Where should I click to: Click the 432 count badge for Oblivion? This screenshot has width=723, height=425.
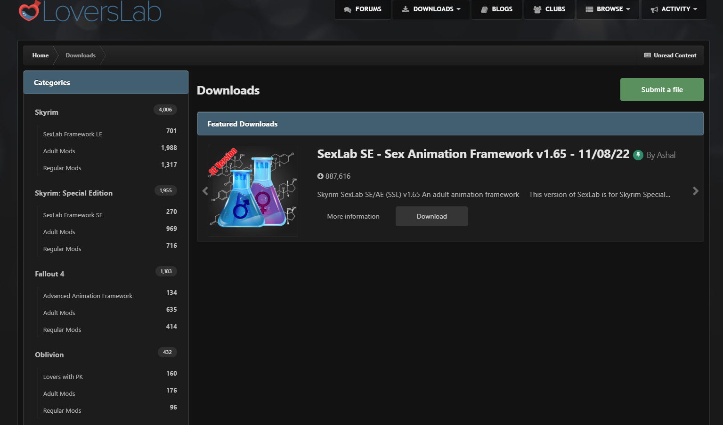(x=167, y=352)
